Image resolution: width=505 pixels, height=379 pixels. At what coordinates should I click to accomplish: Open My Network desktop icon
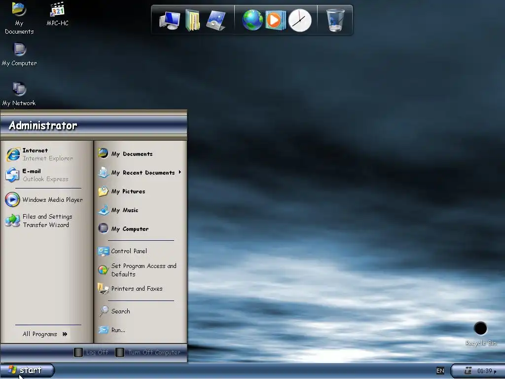19,94
